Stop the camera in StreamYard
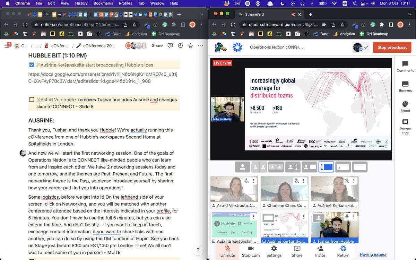 (251, 251)
